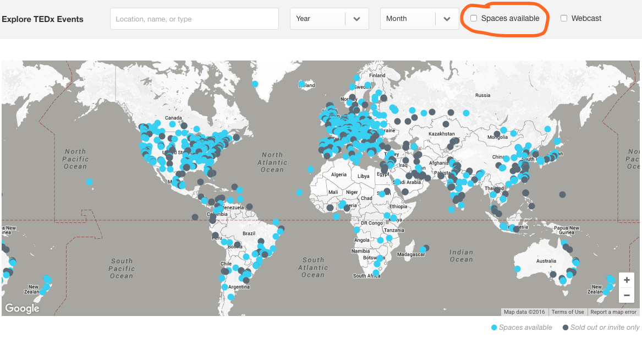Click the Map data ©2016 label
The image size is (642, 338).
pos(524,312)
